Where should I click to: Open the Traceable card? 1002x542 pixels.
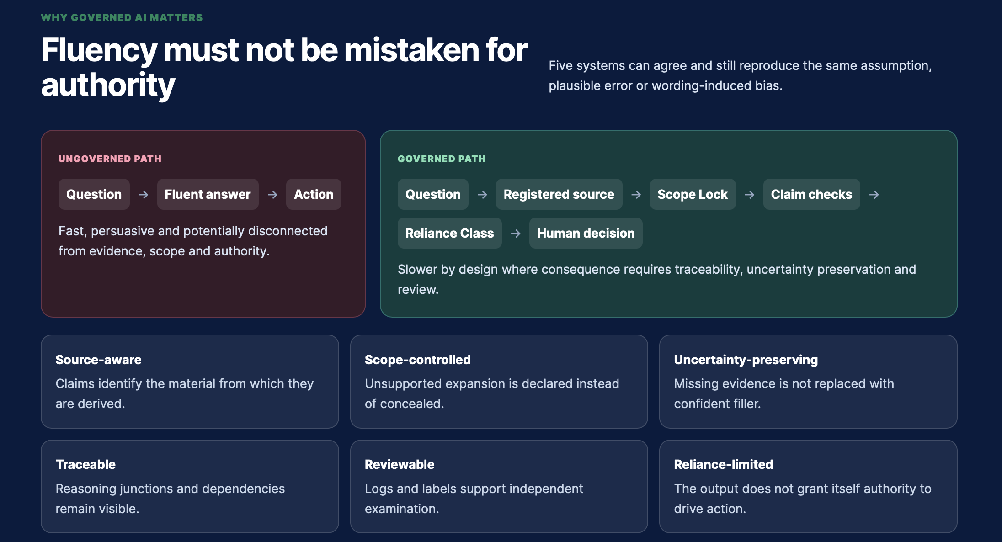(190, 486)
